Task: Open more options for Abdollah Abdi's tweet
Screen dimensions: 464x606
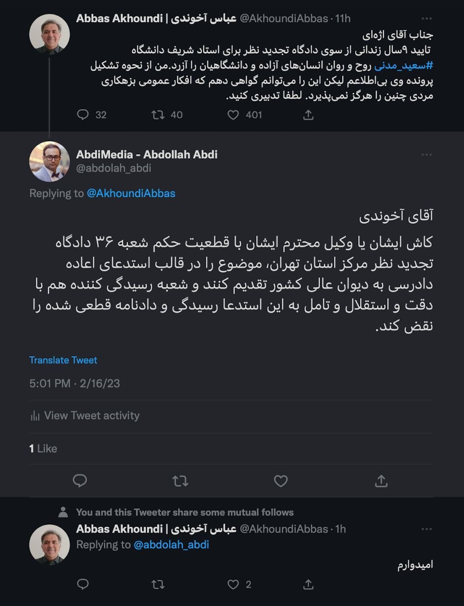Action: (x=426, y=155)
